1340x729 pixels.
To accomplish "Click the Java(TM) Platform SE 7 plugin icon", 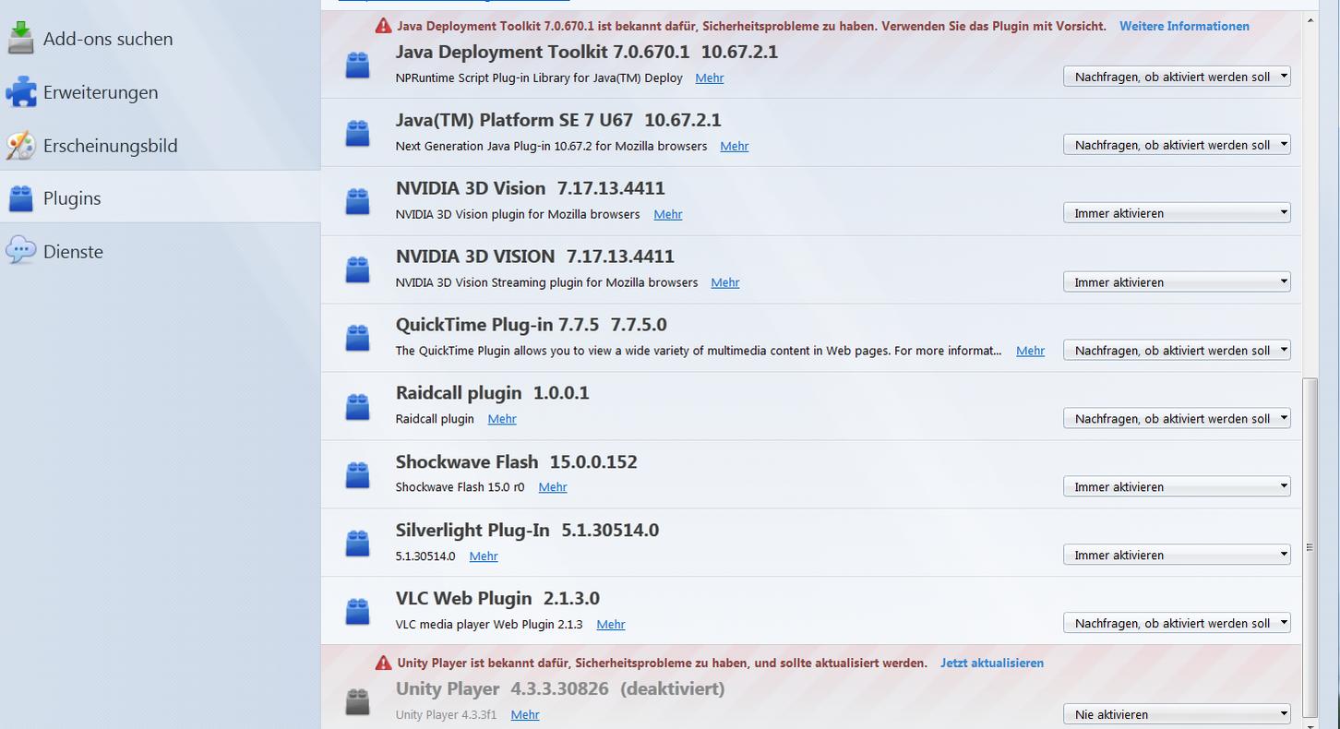I will coord(357,133).
